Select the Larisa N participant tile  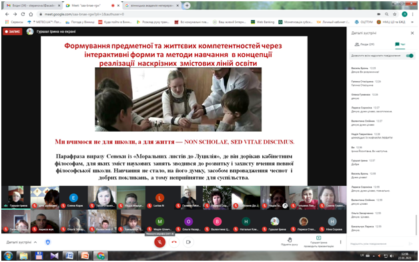pos(160,197)
